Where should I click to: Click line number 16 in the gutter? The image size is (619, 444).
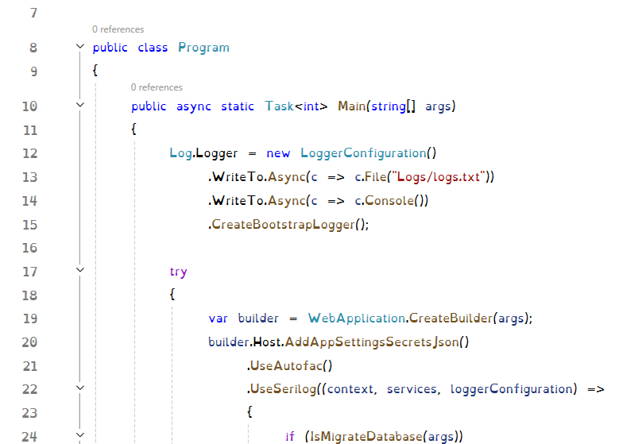click(29, 248)
